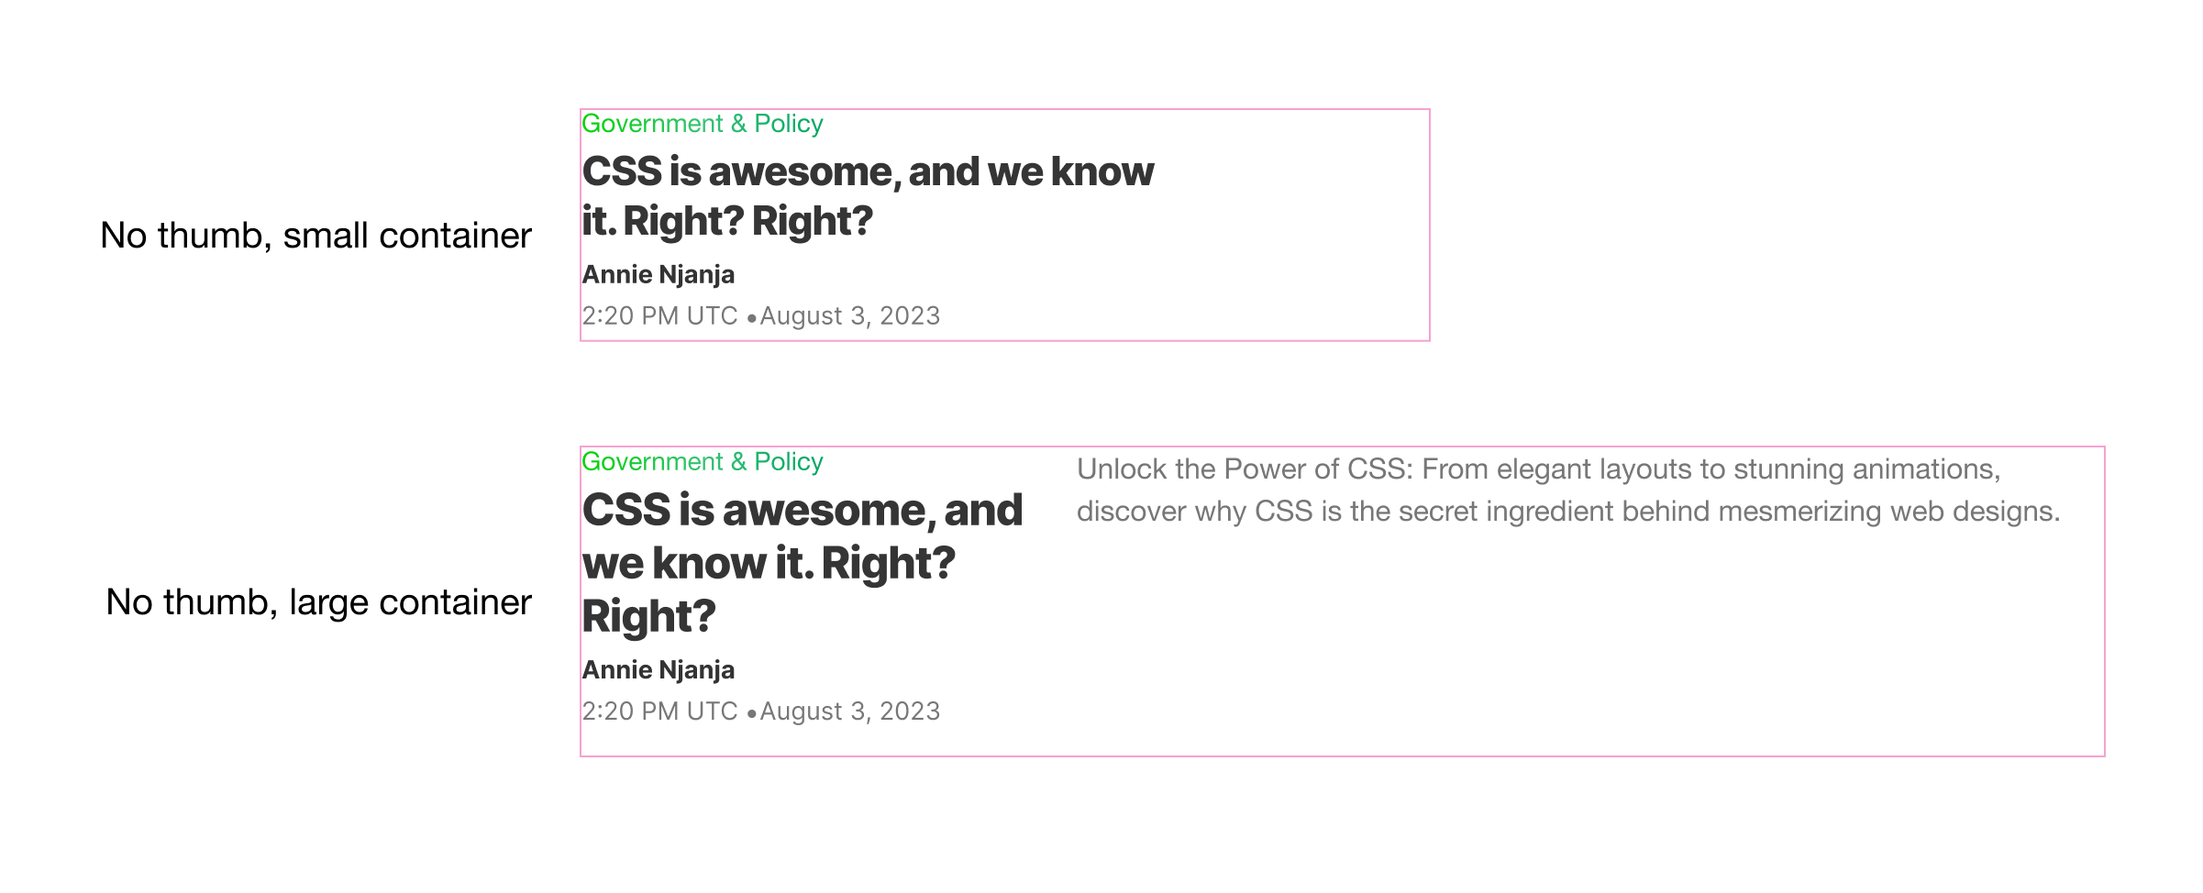
Task: Click the 2:20 PM UTC time in large container
Action: tap(659, 711)
